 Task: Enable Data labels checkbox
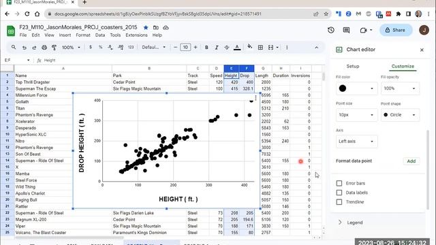click(339, 193)
